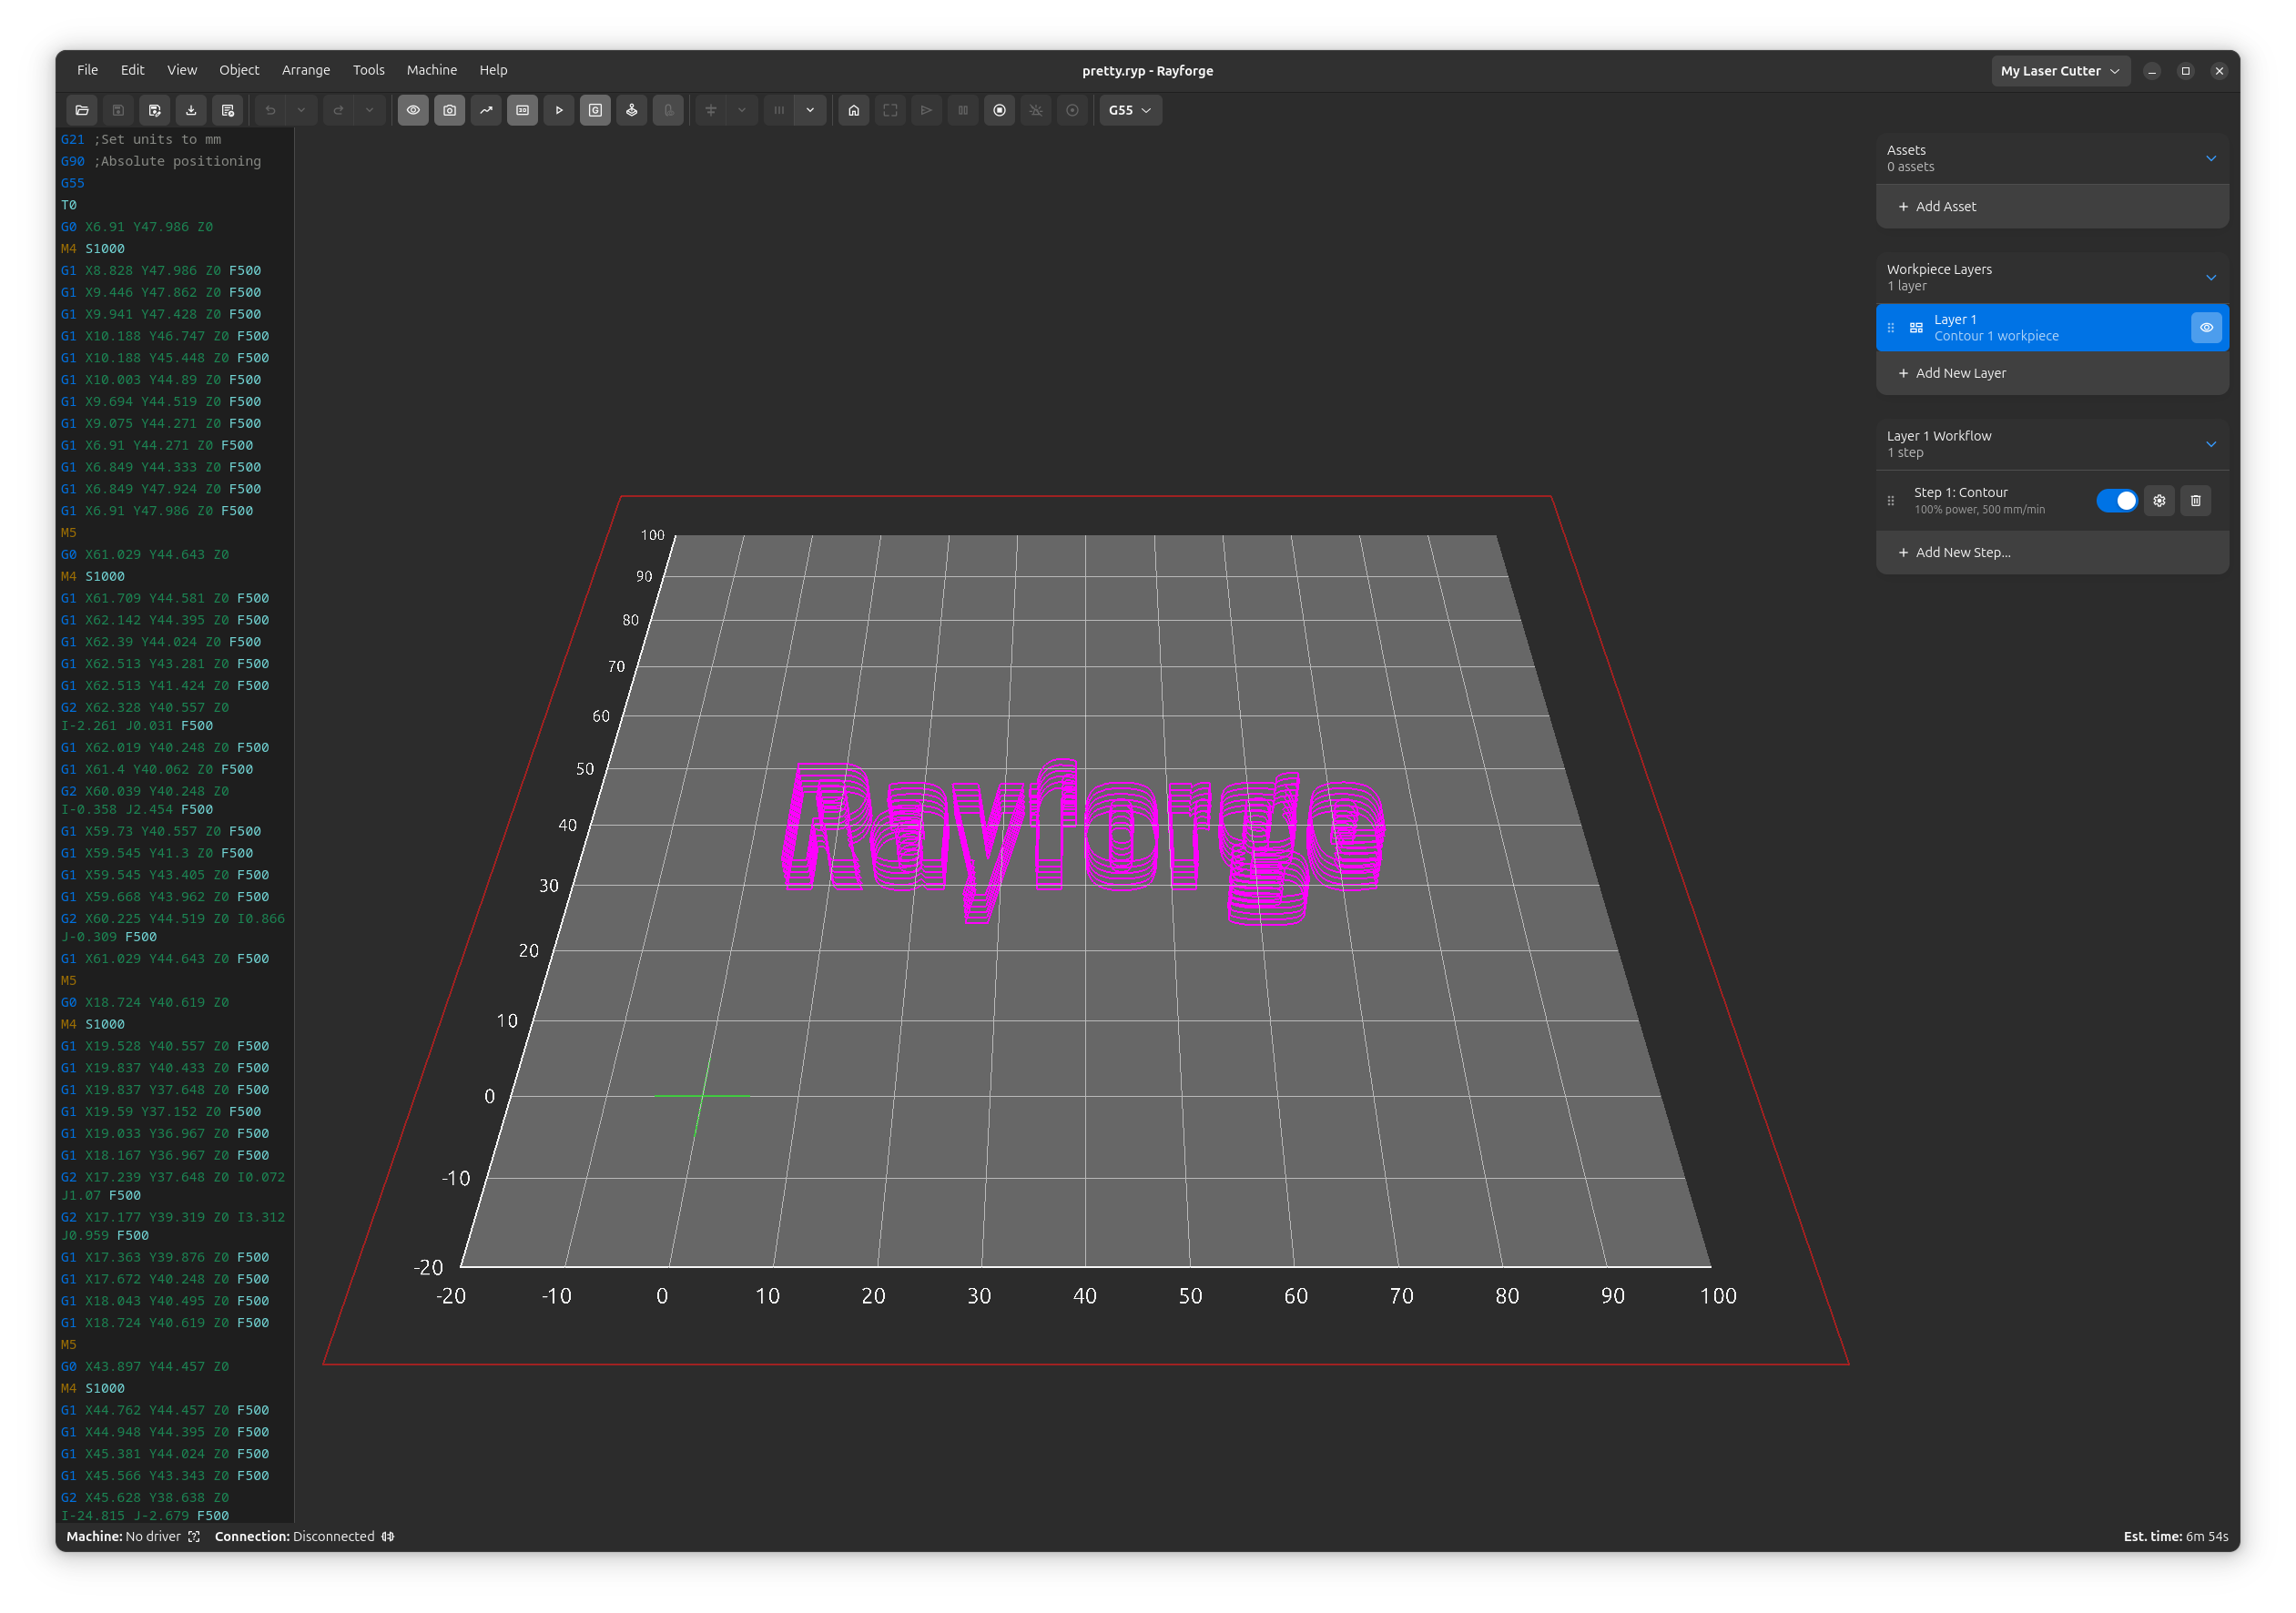Open the settings gear for Step 1: Contour

(2159, 500)
